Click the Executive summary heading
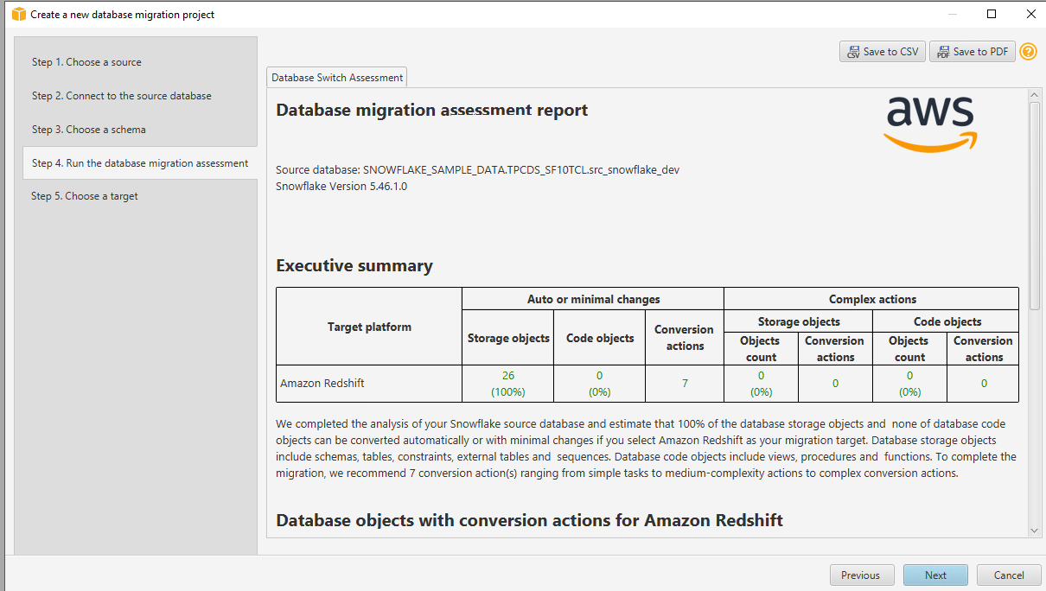The height and width of the screenshot is (591, 1046). point(354,266)
